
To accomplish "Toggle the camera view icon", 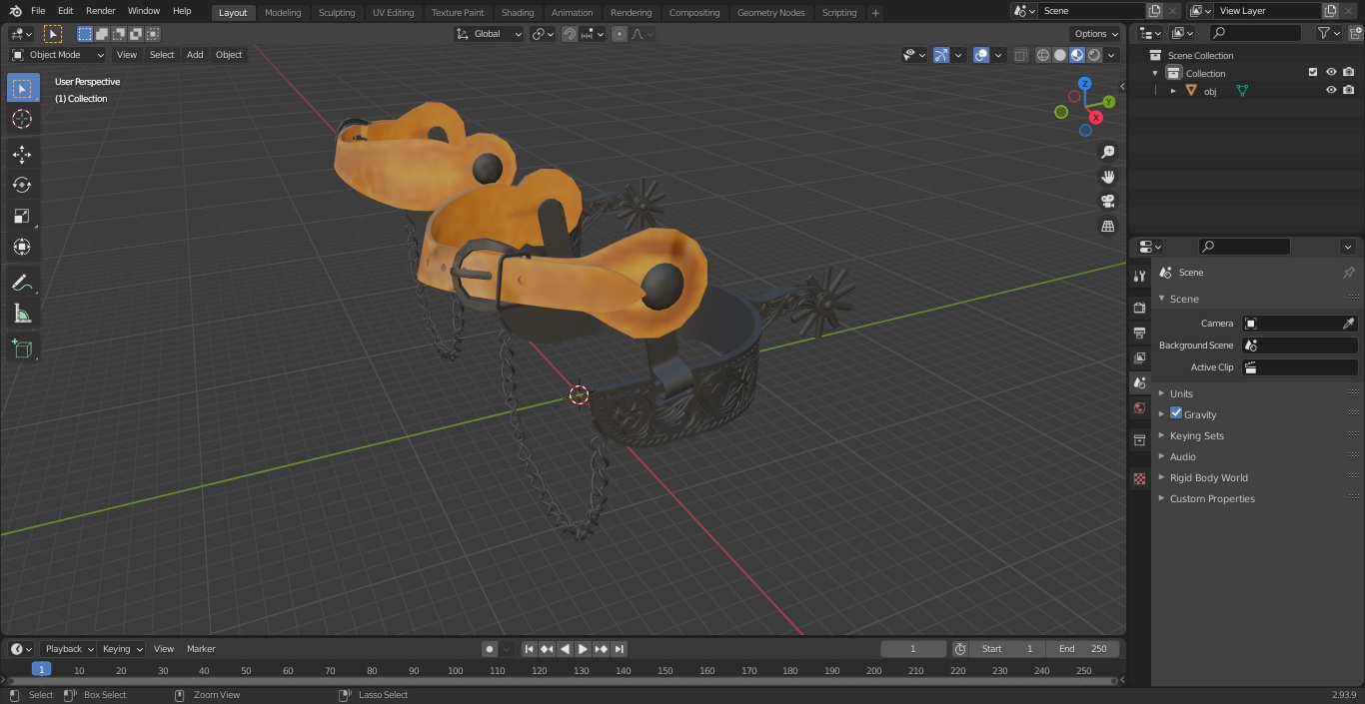I will (x=1107, y=201).
